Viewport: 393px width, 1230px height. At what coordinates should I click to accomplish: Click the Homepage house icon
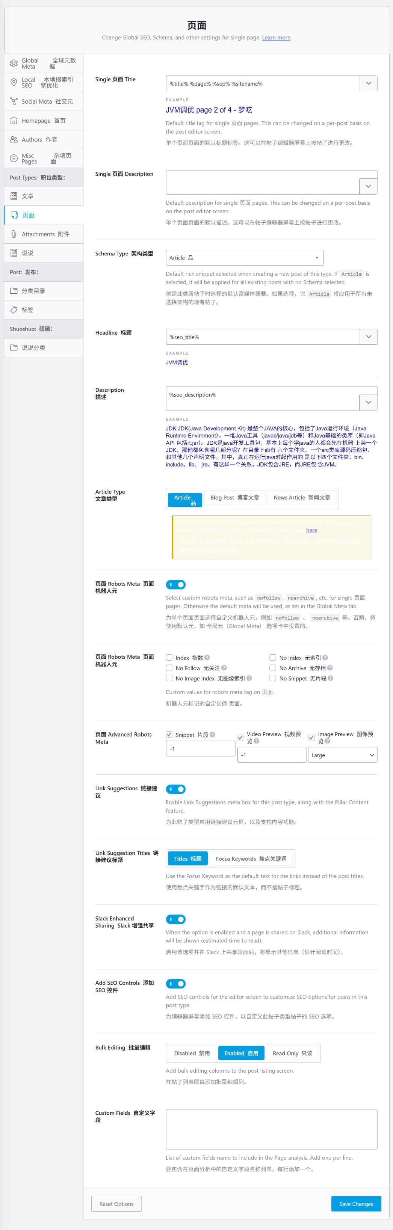click(x=14, y=120)
